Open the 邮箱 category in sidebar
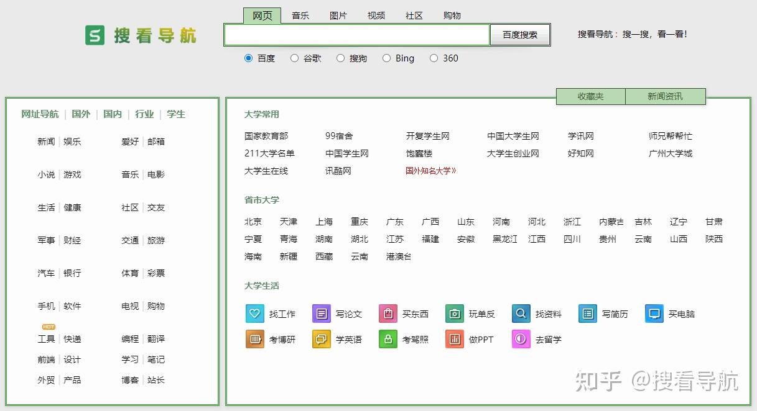 pos(156,142)
